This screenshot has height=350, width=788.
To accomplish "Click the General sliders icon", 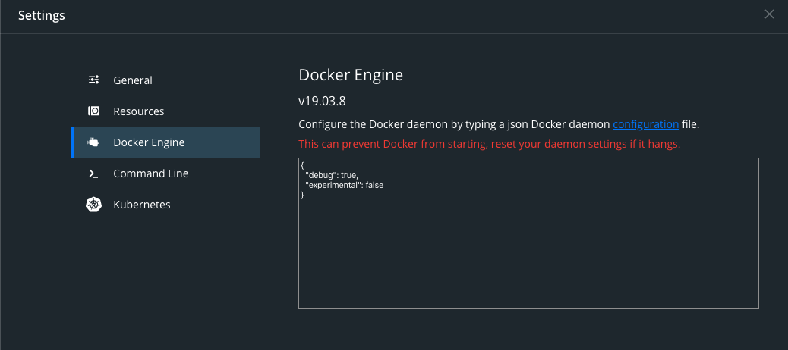I will 93,80.
